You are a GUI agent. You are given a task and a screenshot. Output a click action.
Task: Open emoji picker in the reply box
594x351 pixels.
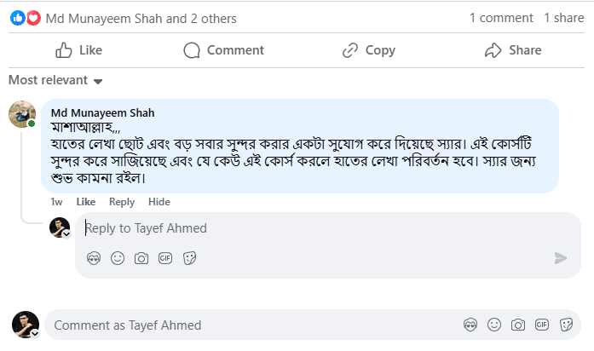pos(118,257)
